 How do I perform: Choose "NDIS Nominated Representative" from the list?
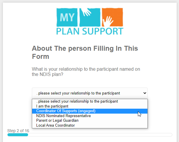63,116
